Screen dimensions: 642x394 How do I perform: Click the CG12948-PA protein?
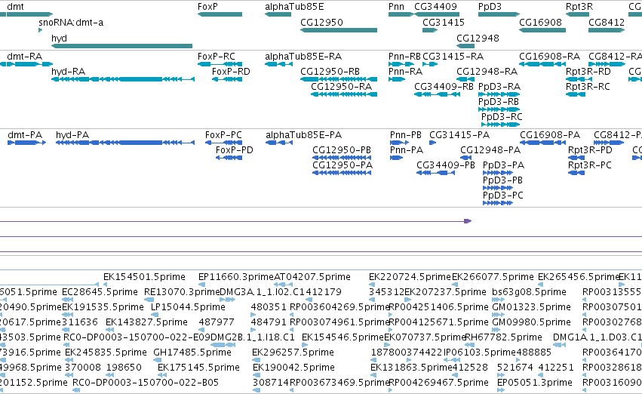coord(466,158)
